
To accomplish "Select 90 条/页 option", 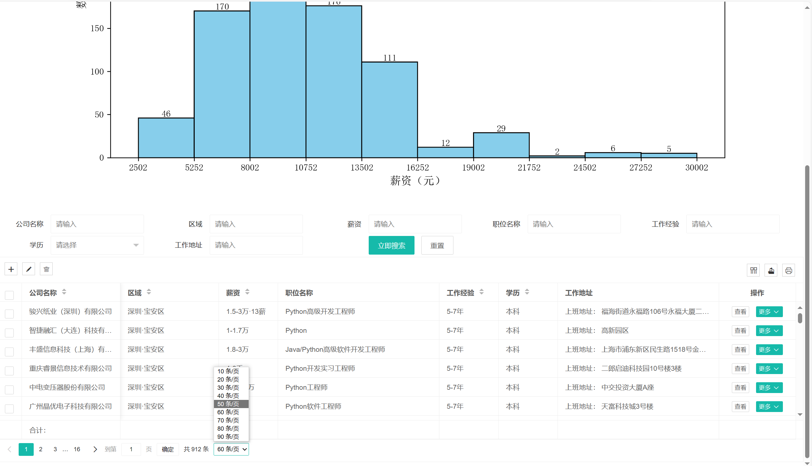I will coord(231,437).
